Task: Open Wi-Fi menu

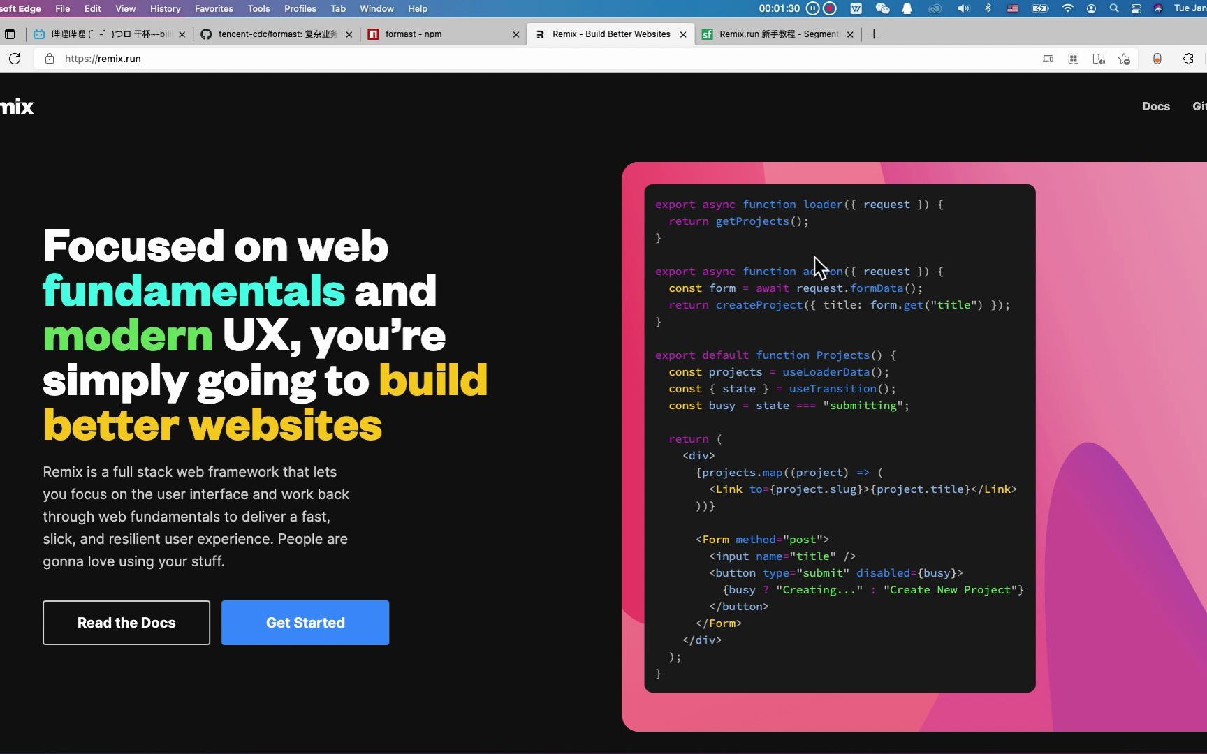Action: 1067,8
